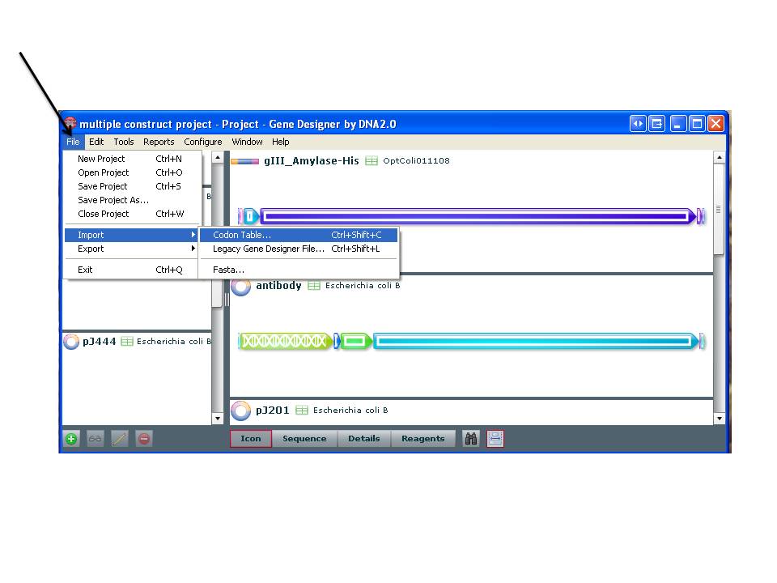Select the green DNA helix element in antibody

point(284,341)
